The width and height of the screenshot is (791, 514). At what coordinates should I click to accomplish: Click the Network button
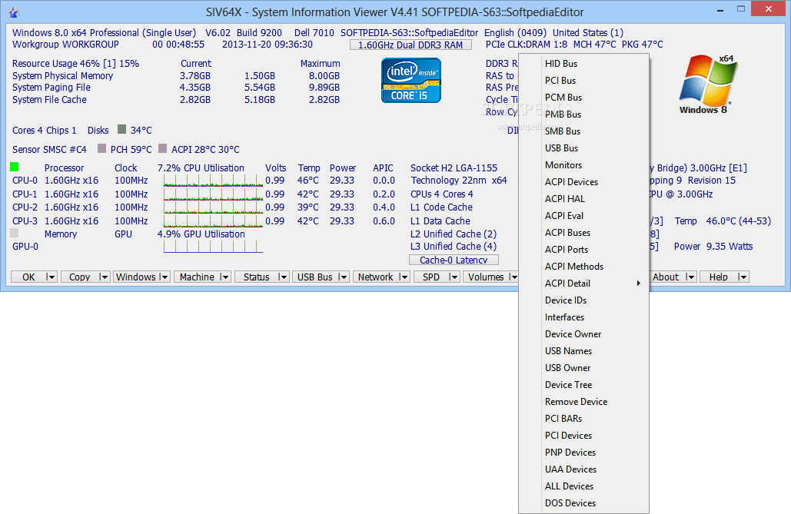tap(376, 277)
